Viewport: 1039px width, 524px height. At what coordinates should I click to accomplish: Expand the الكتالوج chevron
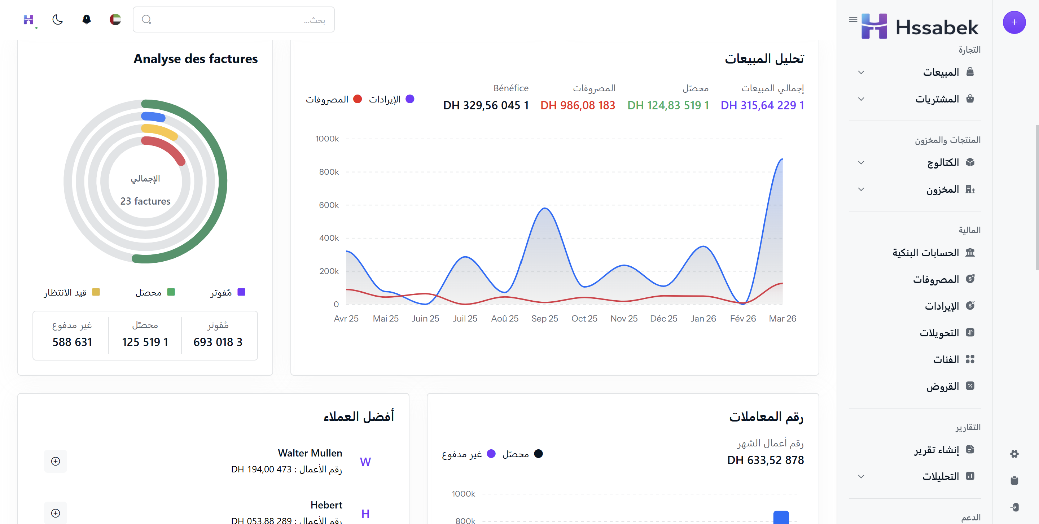coord(861,162)
